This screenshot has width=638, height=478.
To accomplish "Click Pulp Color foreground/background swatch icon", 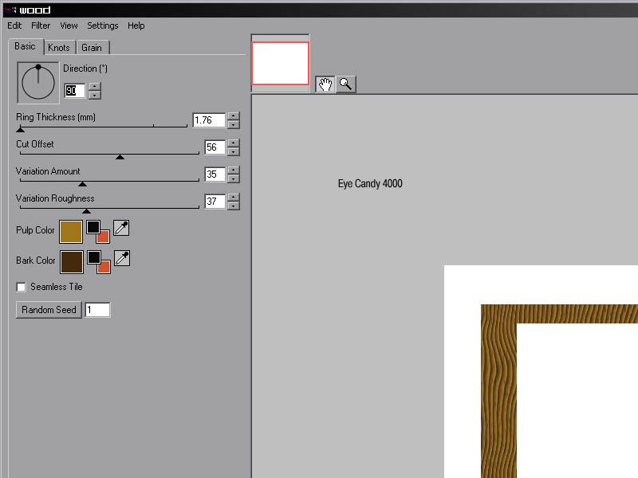I will [98, 231].
